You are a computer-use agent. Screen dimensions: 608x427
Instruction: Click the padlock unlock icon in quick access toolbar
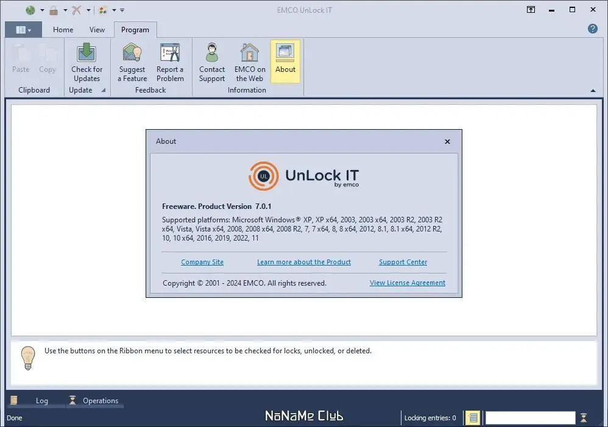point(54,10)
